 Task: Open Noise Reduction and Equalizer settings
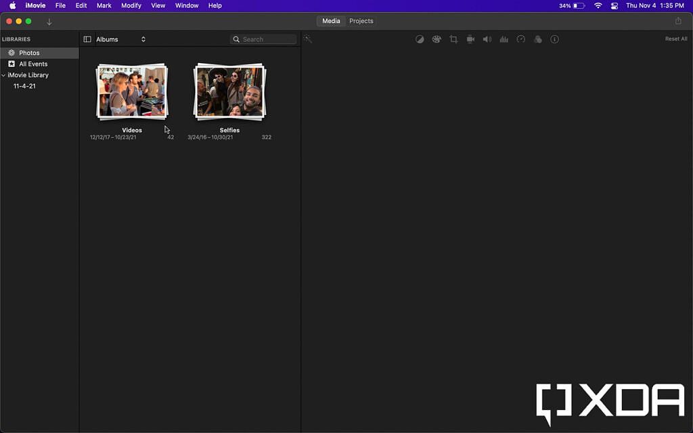pyautogui.click(x=504, y=39)
